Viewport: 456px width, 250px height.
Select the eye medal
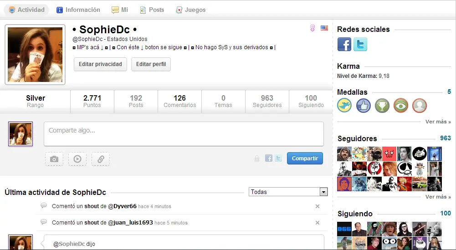point(401,105)
